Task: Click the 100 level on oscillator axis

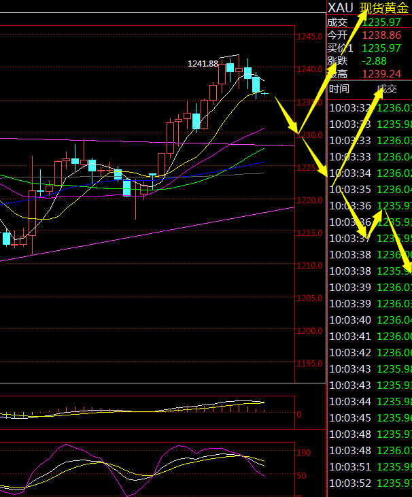Action: (304, 453)
